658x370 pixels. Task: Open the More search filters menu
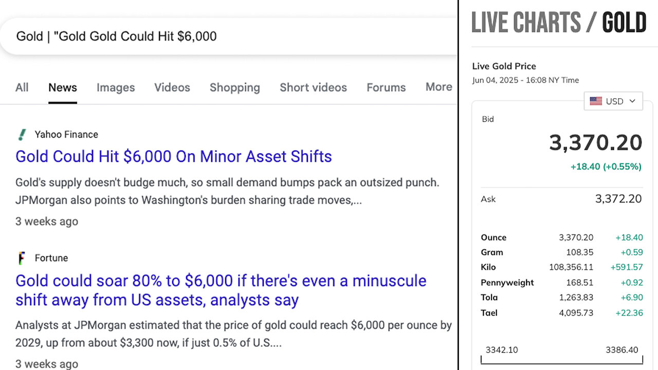coord(438,87)
